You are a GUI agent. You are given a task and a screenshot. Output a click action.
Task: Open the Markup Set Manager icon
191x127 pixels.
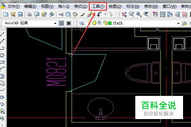(184, 14)
